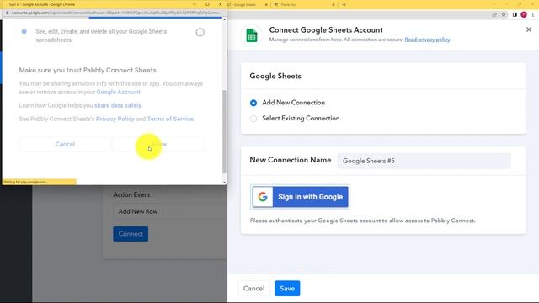Click the 'Action Event' label in the background
Viewport: 539px width, 303px height.
(131, 194)
